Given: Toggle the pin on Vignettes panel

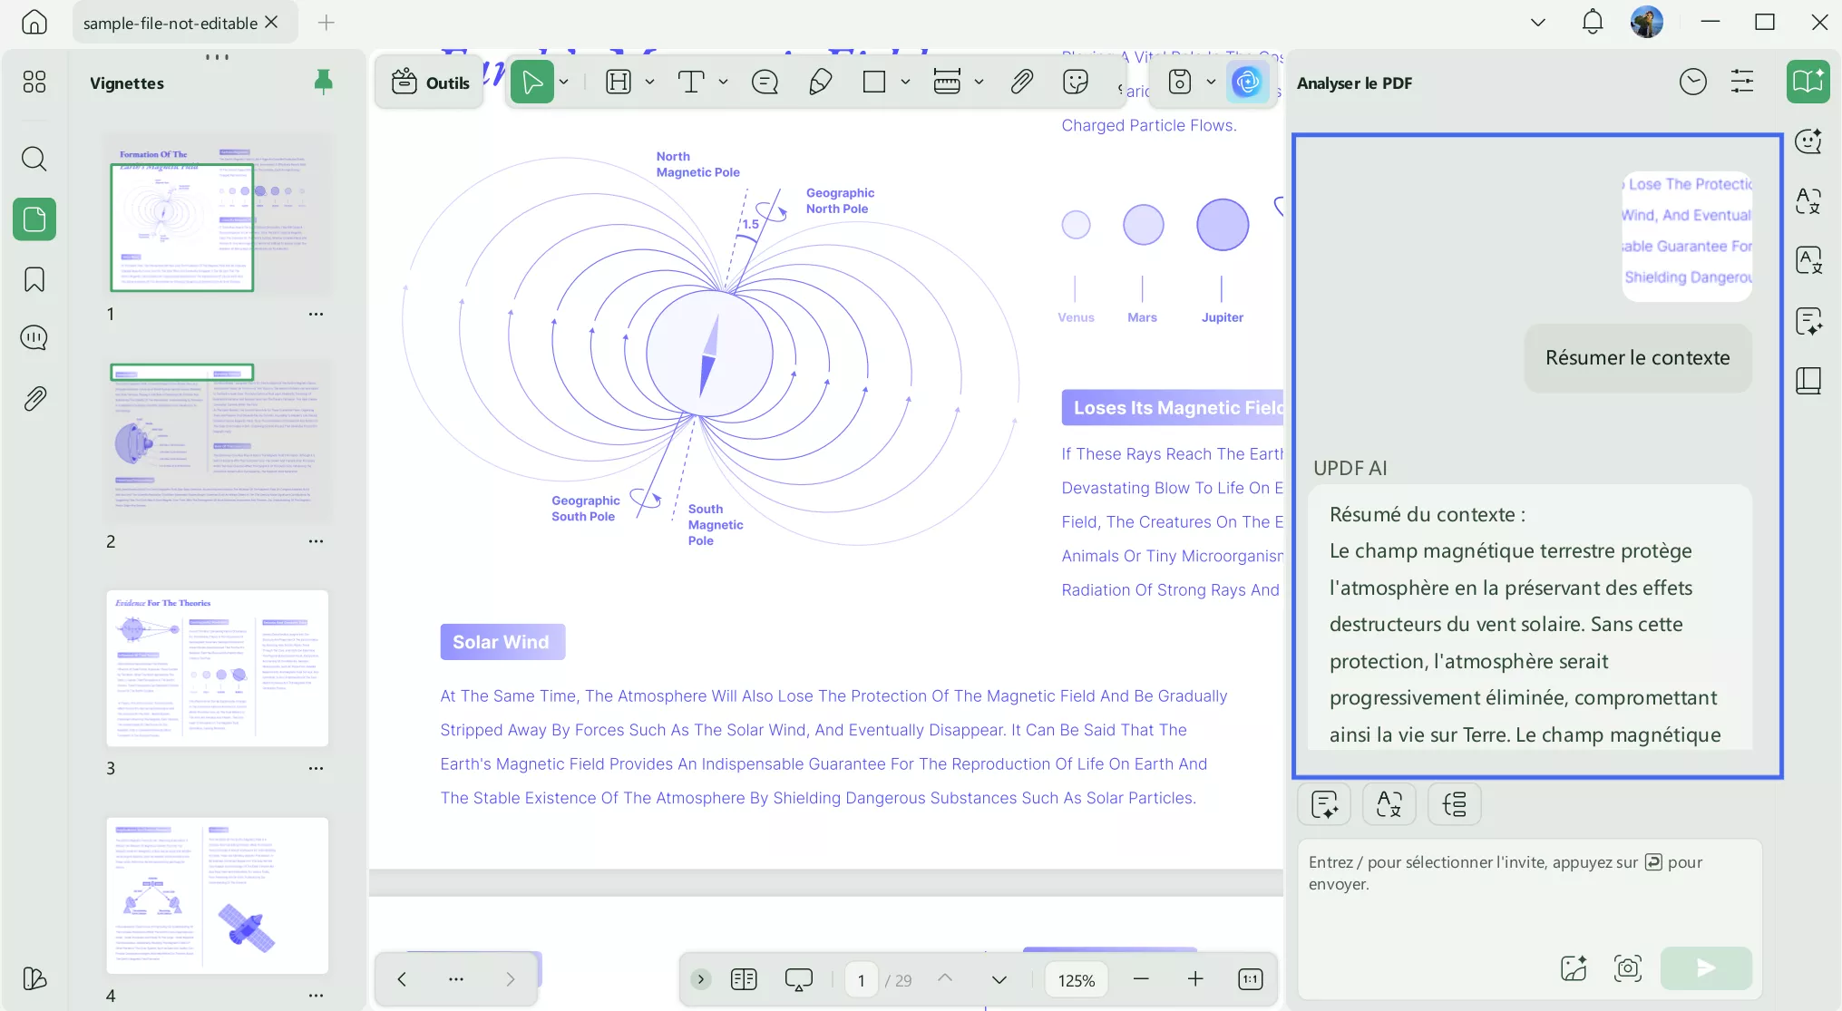Looking at the screenshot, I should click(323, 83).
